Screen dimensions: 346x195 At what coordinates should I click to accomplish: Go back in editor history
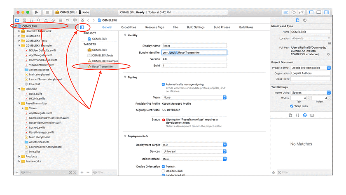88,20
